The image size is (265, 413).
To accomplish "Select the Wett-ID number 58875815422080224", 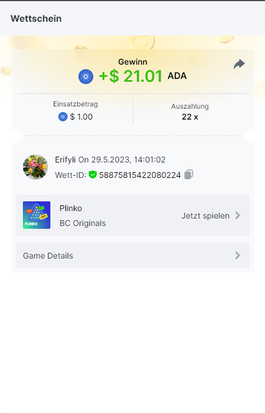I will (x=140, y=175).
